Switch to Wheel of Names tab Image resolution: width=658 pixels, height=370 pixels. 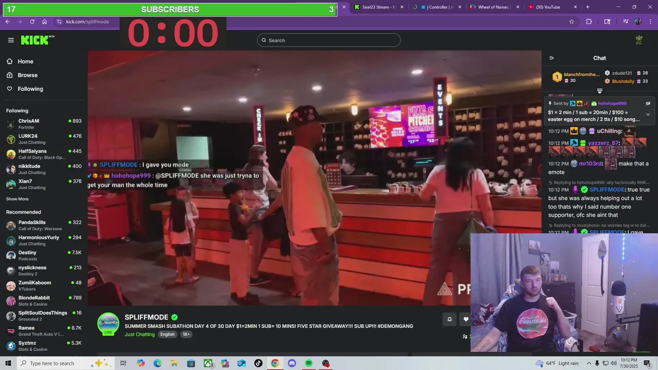(495, 7)
